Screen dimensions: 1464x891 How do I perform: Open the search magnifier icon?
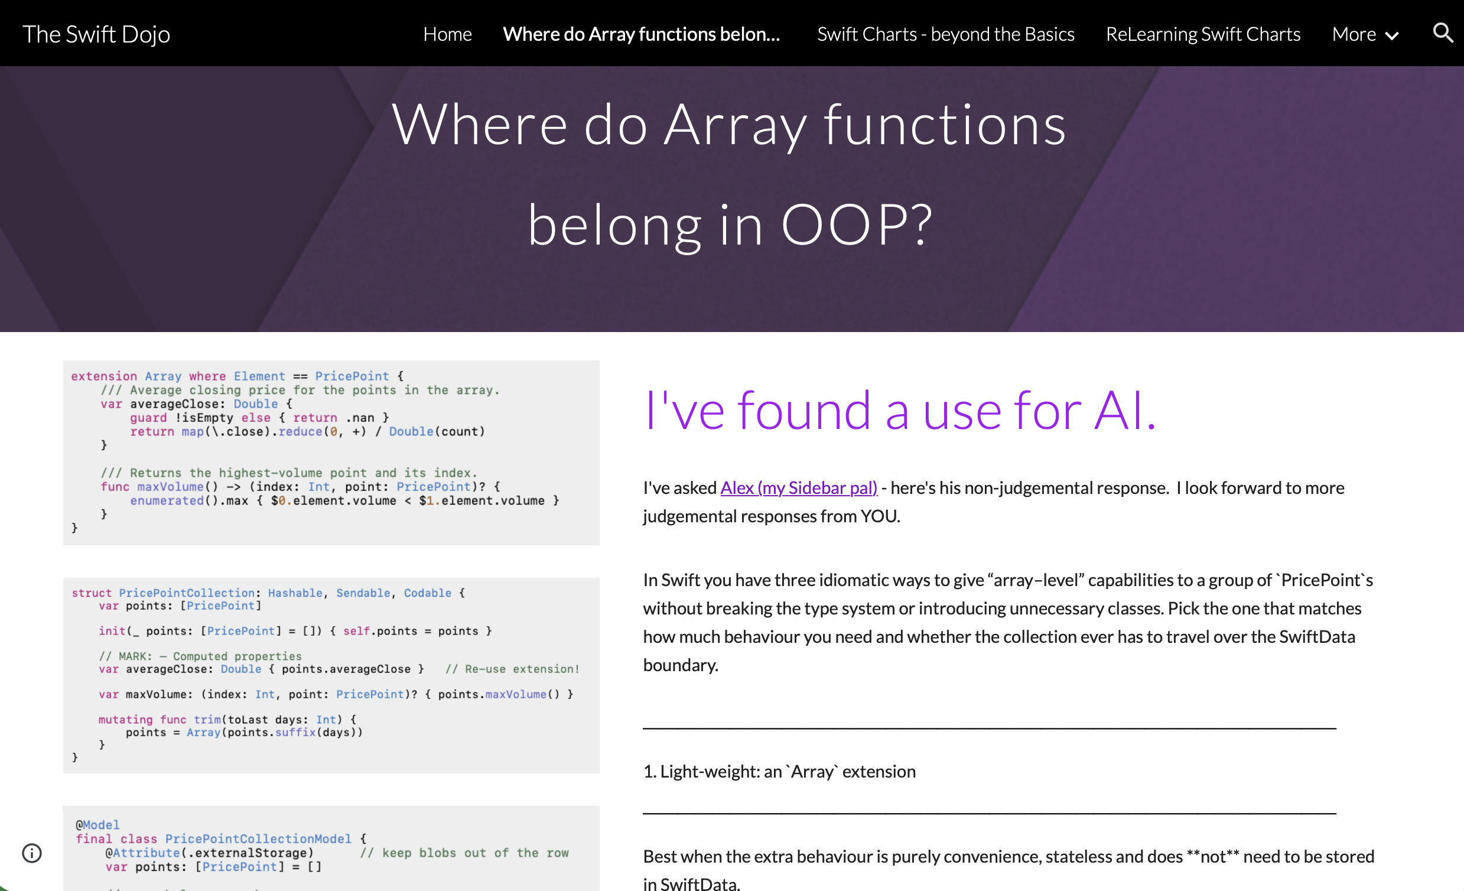click(x=1443, y=32)
